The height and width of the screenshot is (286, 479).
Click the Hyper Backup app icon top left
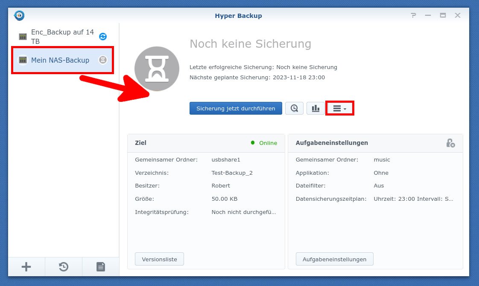click(x=19, y=15)
